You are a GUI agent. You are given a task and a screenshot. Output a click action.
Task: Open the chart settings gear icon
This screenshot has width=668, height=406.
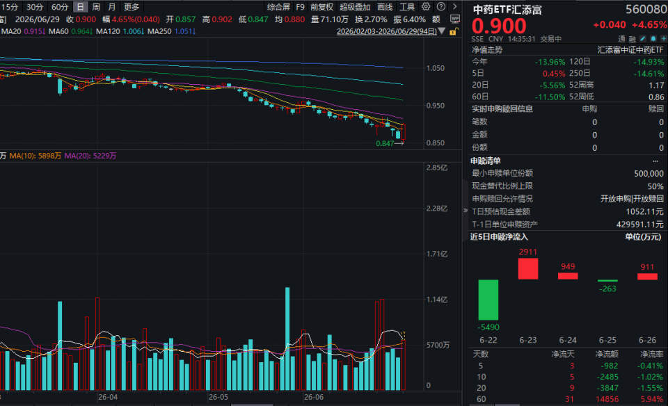[426, 7]
